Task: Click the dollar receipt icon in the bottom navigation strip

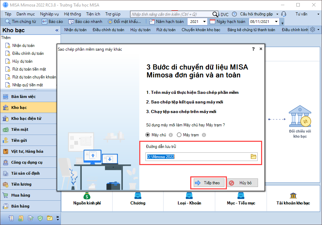Action: pos(11,218)
